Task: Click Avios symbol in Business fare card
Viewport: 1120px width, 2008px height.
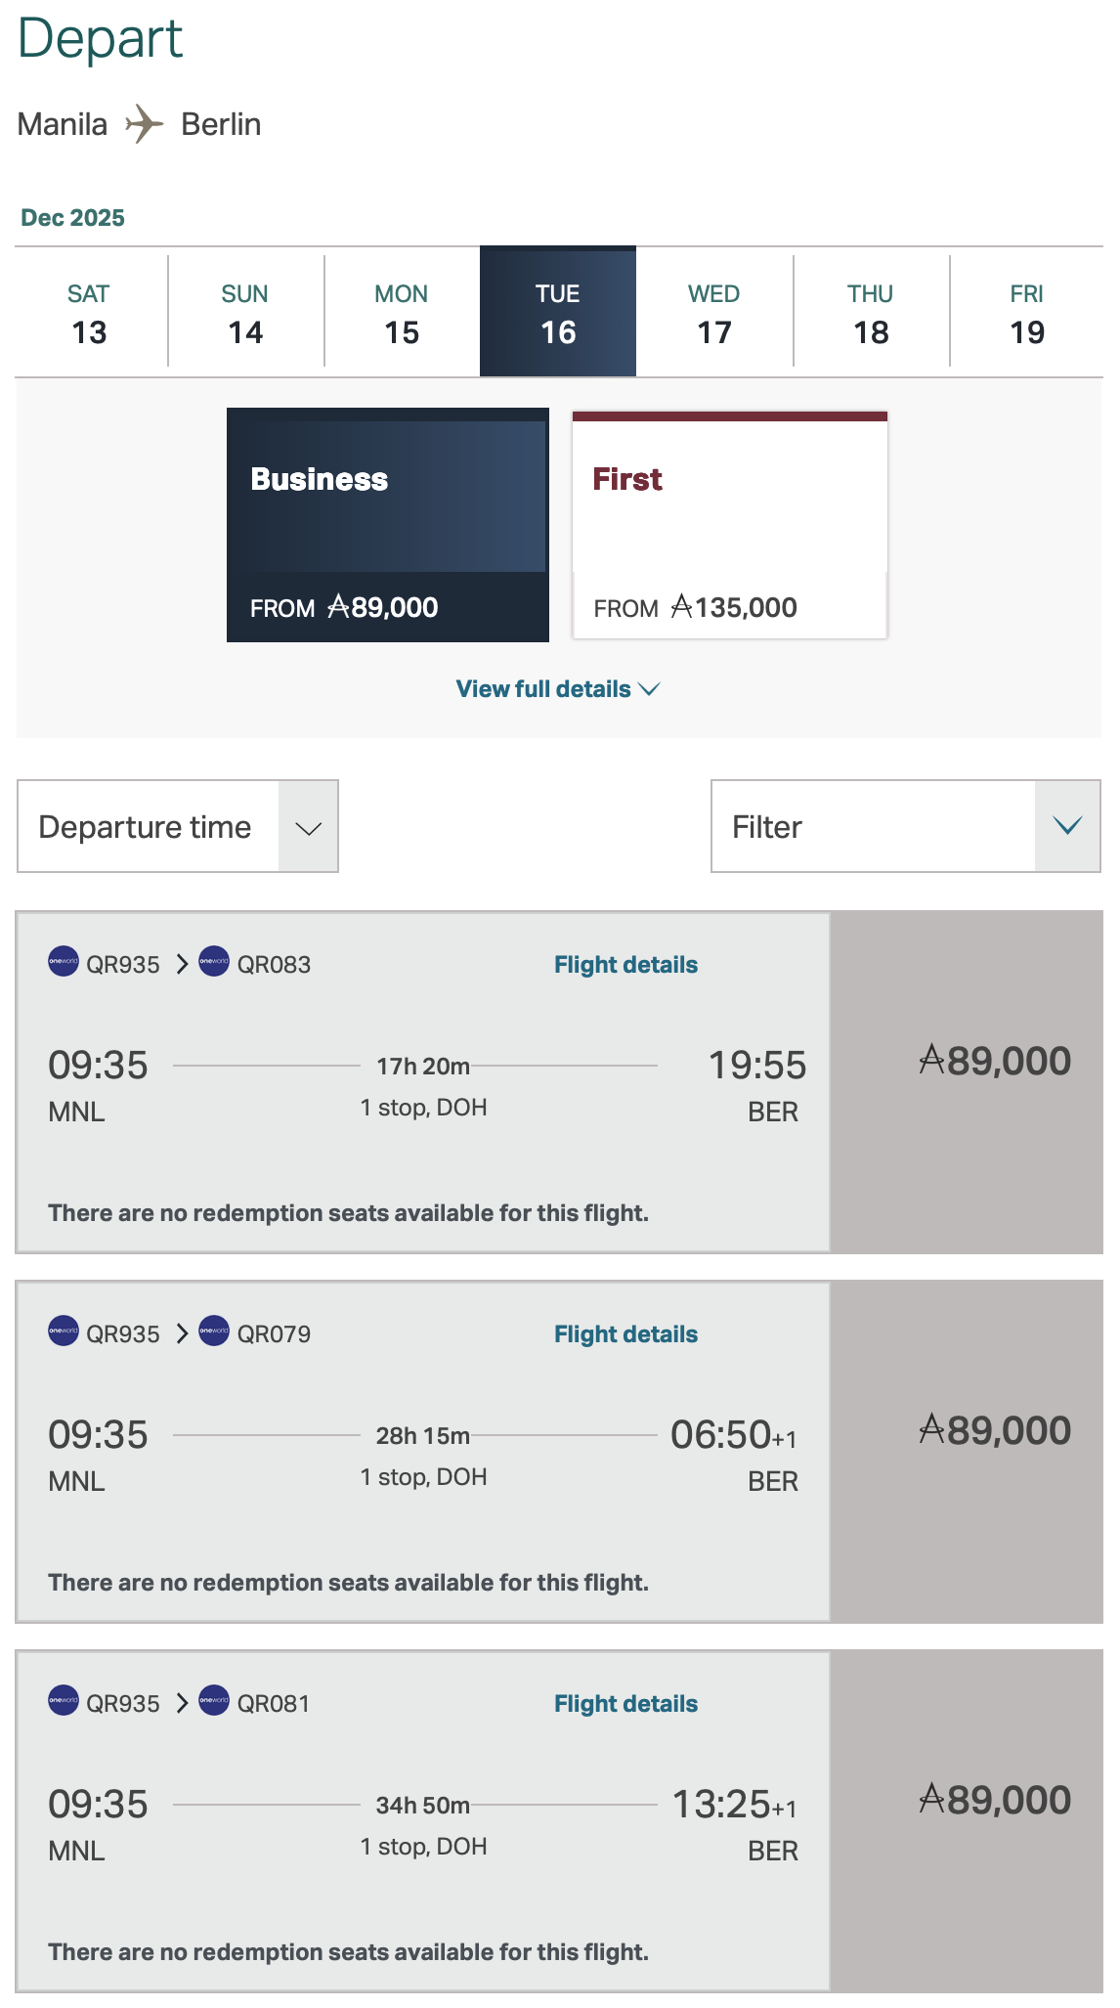Action: 338,607
